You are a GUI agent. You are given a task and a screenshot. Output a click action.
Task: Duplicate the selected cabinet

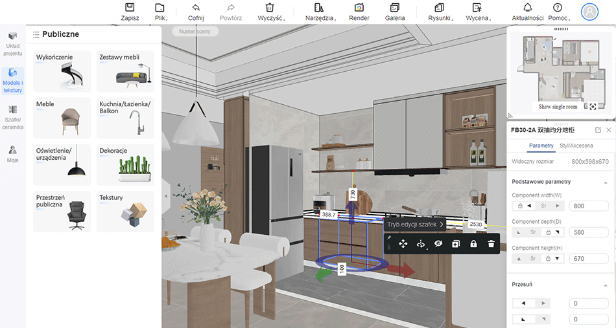[x=456, y=244]
